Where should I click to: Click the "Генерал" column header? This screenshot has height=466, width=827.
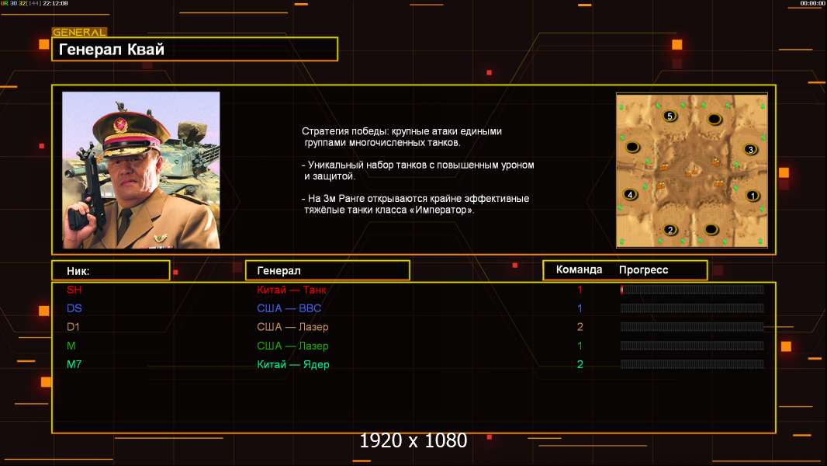[x=327, y=271]
